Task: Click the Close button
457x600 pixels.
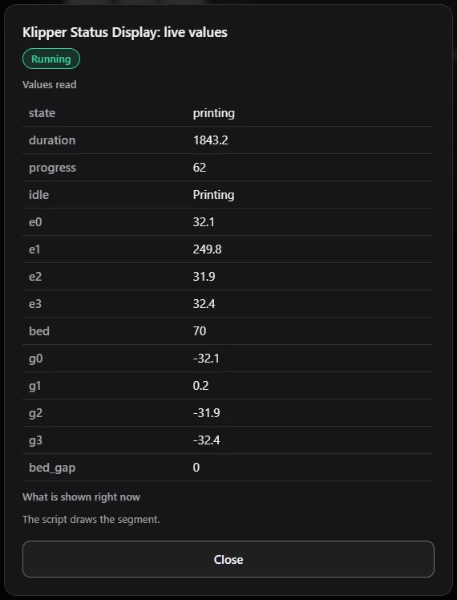Action: [228, 559]
